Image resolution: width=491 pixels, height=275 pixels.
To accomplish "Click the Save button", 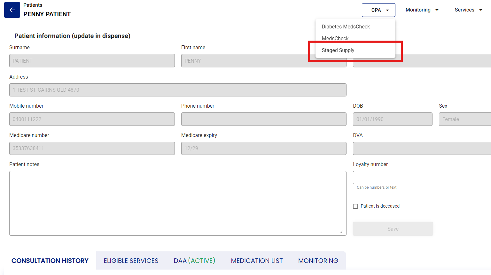I will click(393, 229).
